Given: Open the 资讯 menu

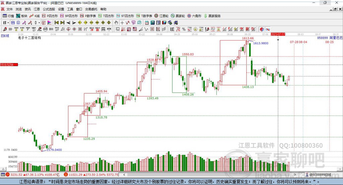Looking at the screenshot, I should (x=27, y=9).
